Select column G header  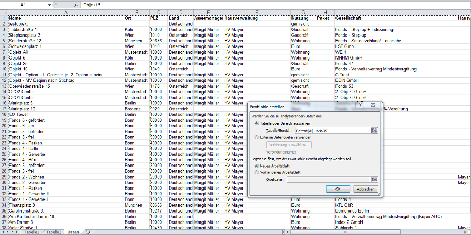(x=303, y=13)
